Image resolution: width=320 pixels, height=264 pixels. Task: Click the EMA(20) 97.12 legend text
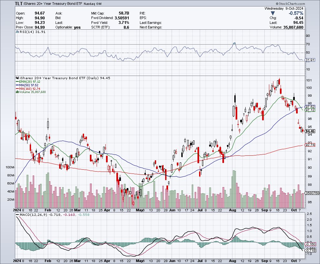pos(30,82)
